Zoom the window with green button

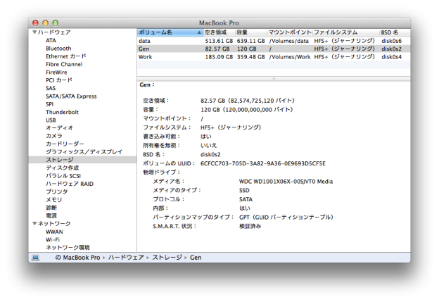(x=56, y=23)
